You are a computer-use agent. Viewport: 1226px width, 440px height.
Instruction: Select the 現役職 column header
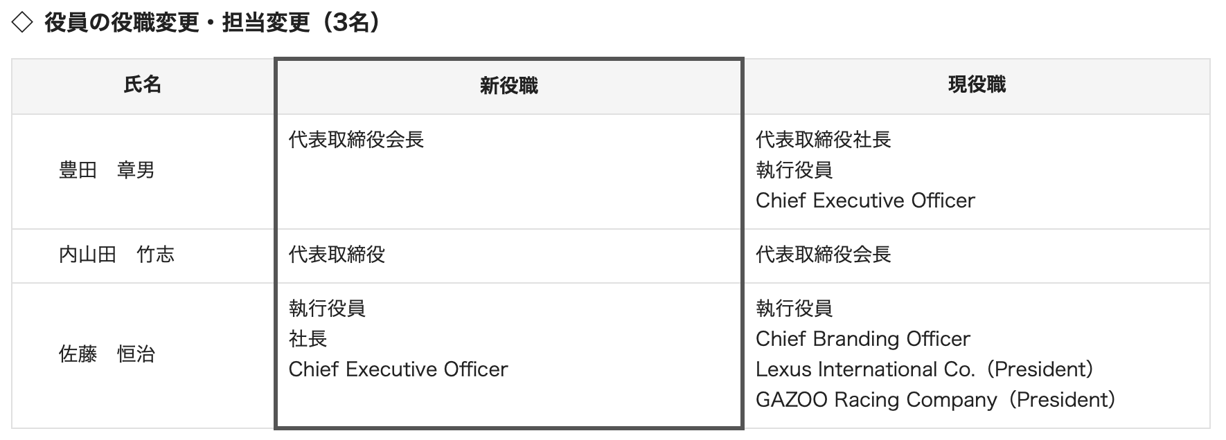pyautogui.click(x=977, y=85)
